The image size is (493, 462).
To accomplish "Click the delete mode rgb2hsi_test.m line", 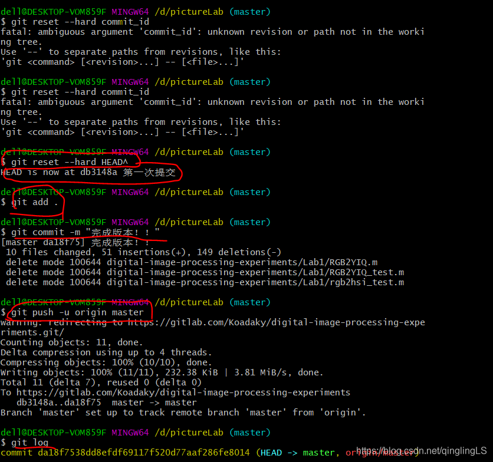I will pyautogui.click(x=205, y=282).
